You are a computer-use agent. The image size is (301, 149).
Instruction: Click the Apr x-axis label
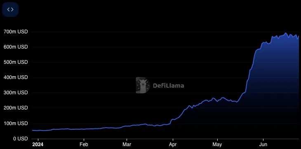click(x=173, y=144)
